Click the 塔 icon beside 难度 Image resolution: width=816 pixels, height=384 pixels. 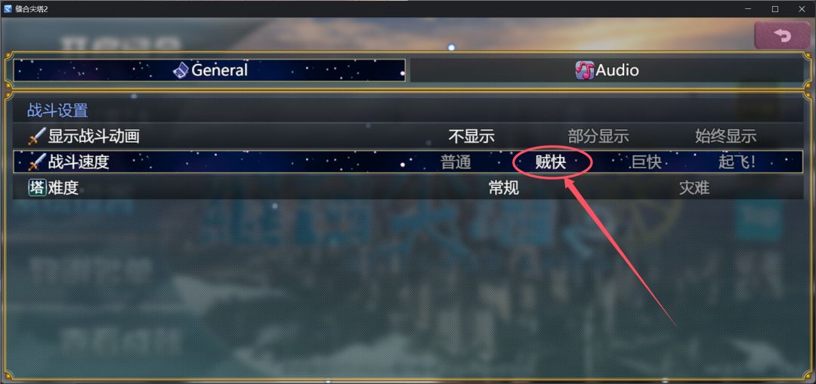pos(37,188)
